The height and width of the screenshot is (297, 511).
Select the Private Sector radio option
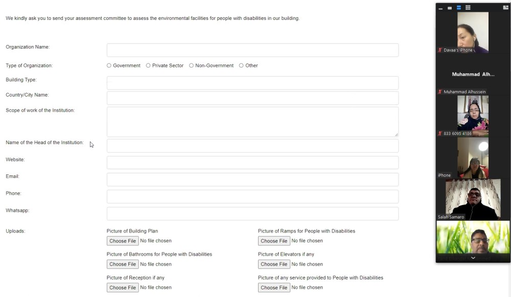click(148, 65)
